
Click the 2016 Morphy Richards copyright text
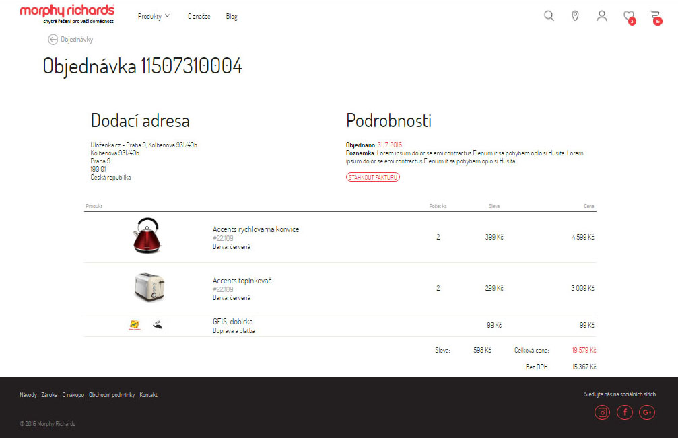pos(48,424)
